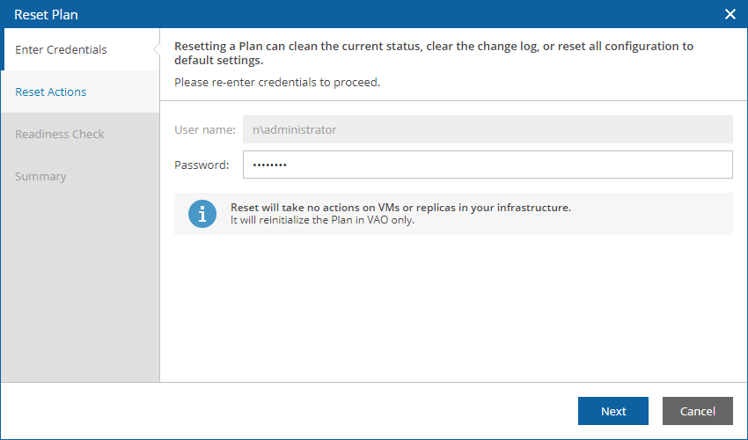Cancel the plan reset
Screen dimensions: 748x440
coord(698,411)
